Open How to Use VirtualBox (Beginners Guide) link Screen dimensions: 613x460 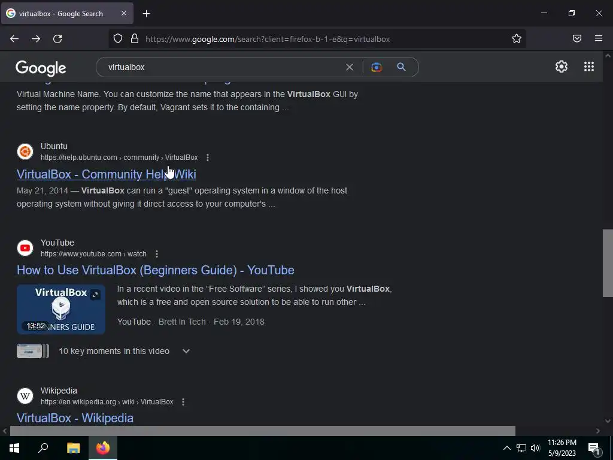(156, 270)
